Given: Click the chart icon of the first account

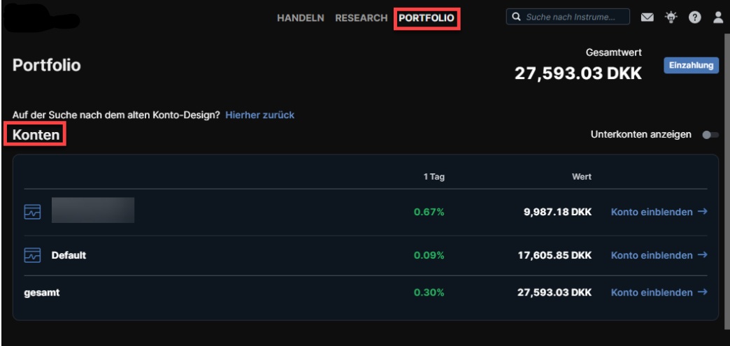Looking at the screenshot, I should (x=33, y=211).
